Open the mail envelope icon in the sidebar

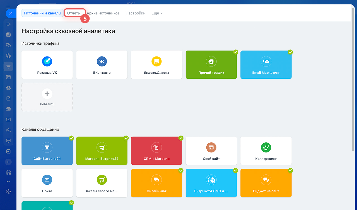[8, 119]
